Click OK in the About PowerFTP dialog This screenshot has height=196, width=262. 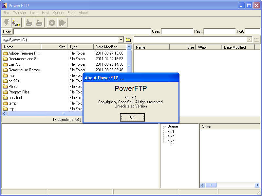pos(132,117)
